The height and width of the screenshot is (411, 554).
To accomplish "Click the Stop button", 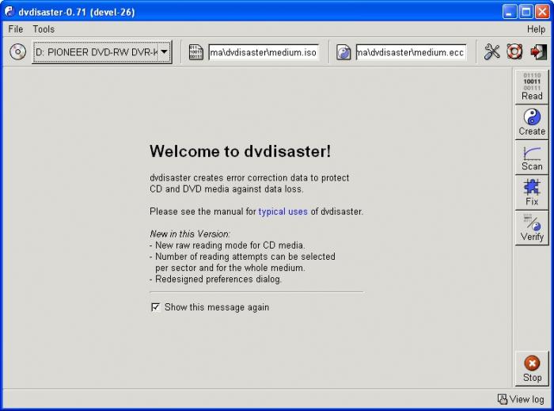I will (532, 369).
